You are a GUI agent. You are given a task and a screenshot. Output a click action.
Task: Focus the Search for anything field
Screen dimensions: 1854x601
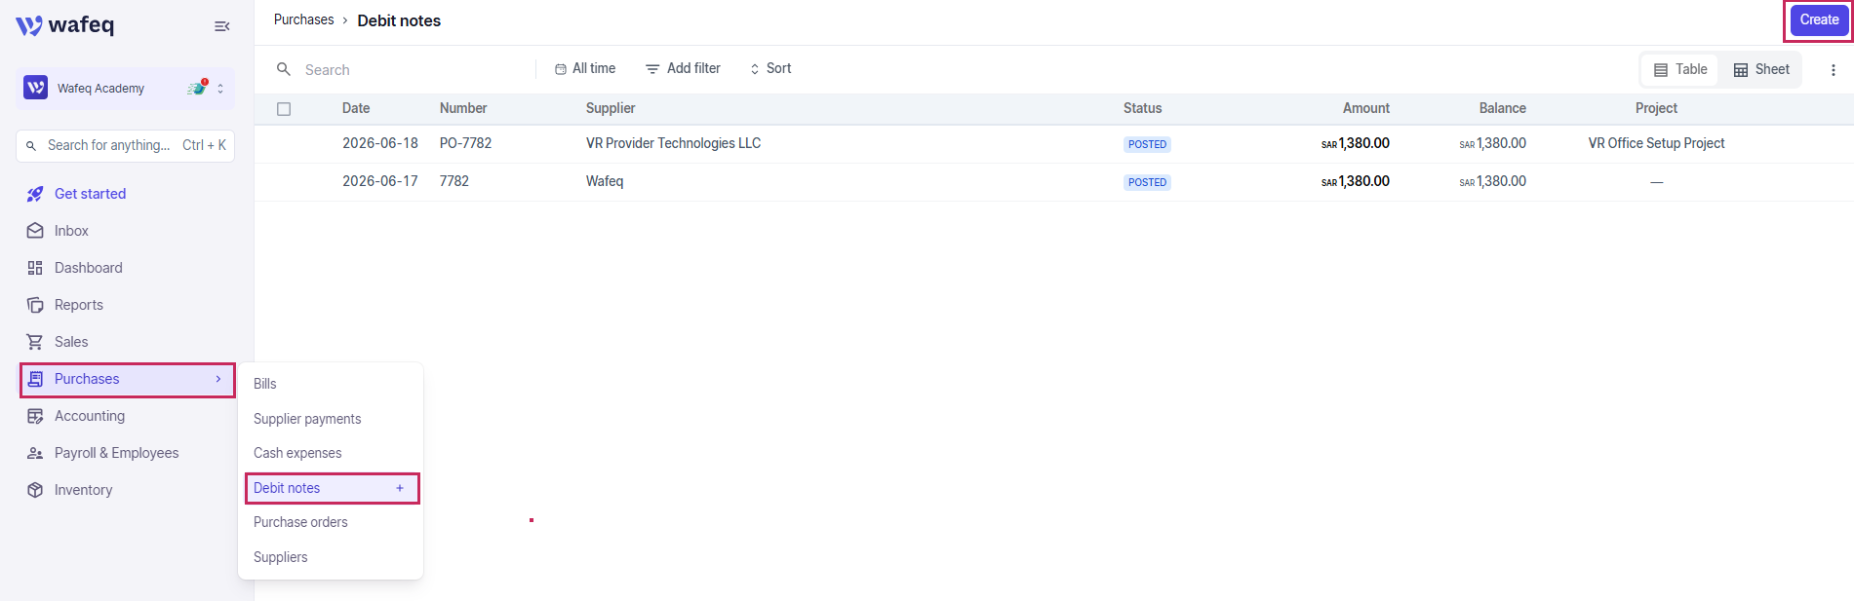(x=126, y=145)
